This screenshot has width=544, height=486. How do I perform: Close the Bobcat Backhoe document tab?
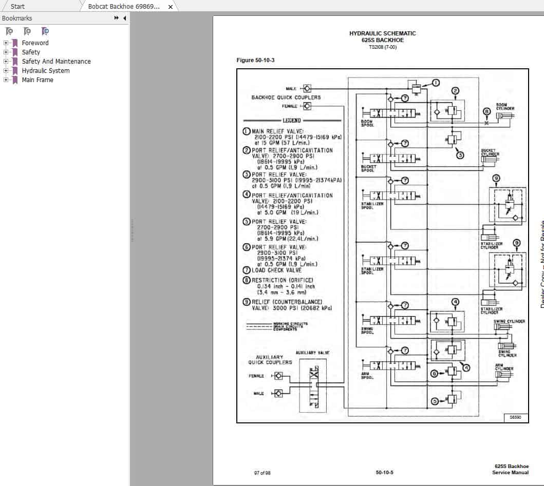pyautogui.click(x=170, y=7)
